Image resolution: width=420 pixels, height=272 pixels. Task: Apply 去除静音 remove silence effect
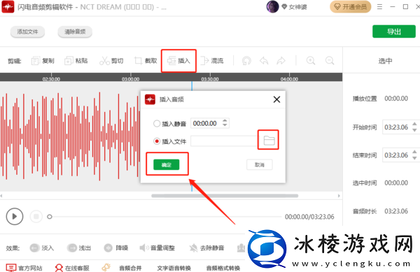coord(206,248)
